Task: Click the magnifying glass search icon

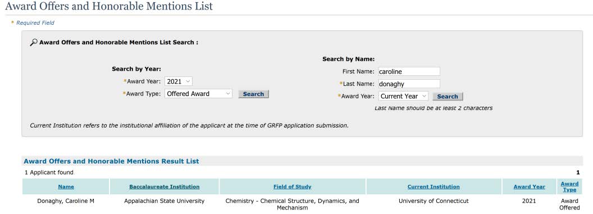Action: point(34,42)
